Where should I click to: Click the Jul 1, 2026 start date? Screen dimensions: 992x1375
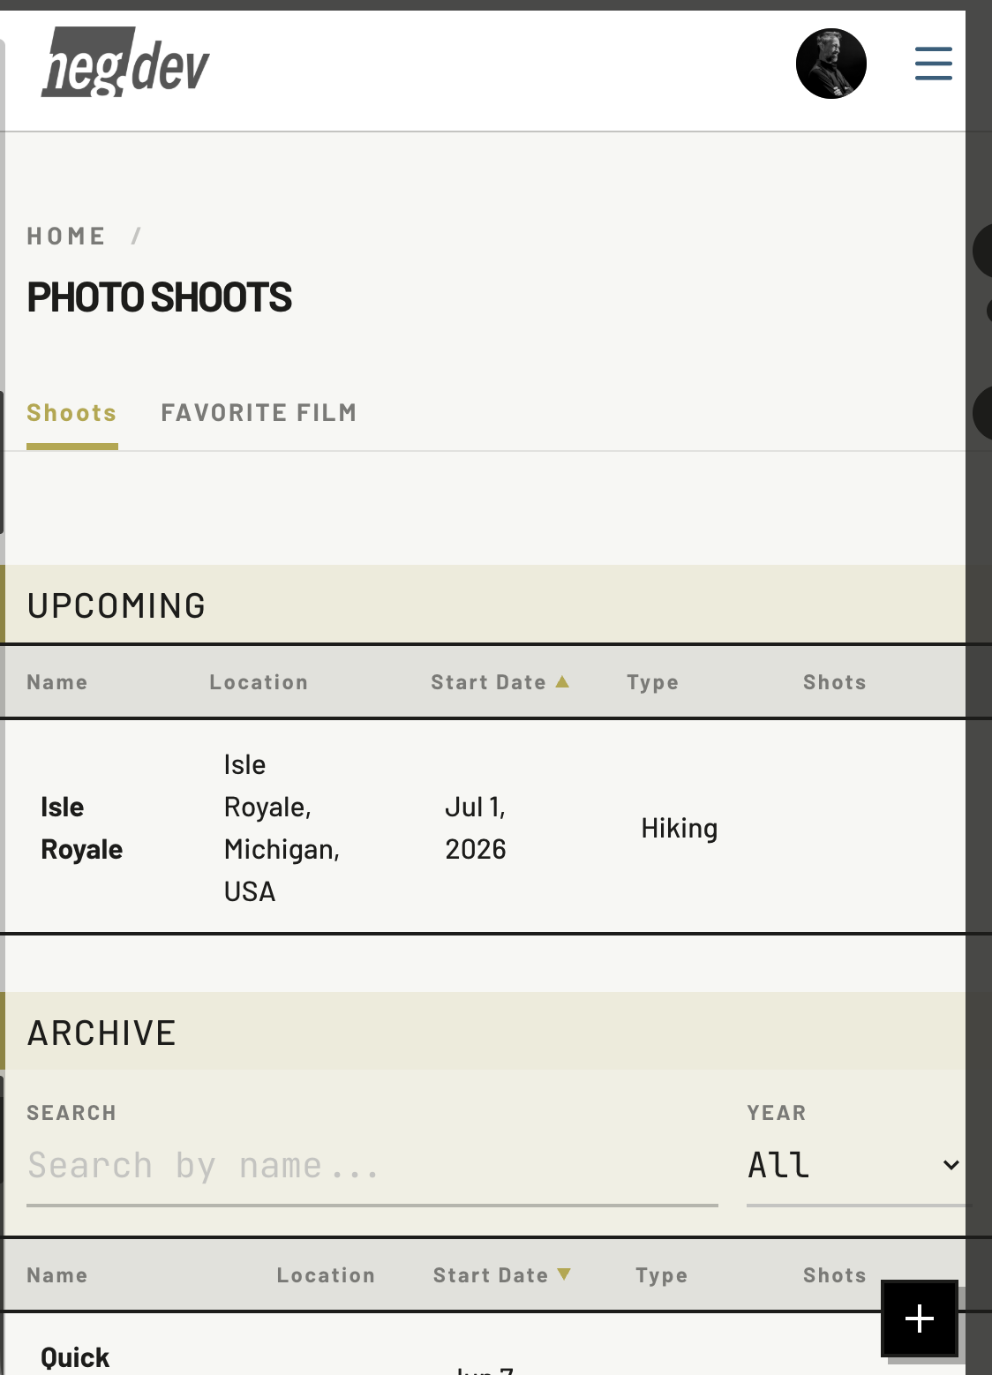(476, 828)
